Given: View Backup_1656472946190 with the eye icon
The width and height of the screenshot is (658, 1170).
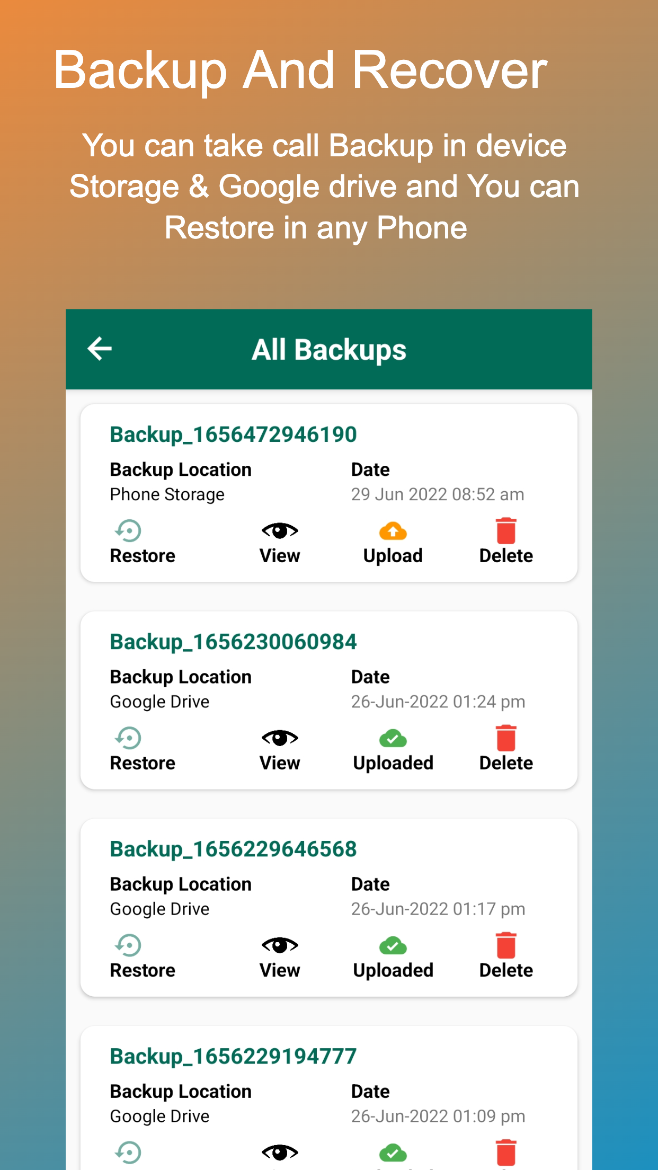Looking at the screenshot, I should point(280,530).
